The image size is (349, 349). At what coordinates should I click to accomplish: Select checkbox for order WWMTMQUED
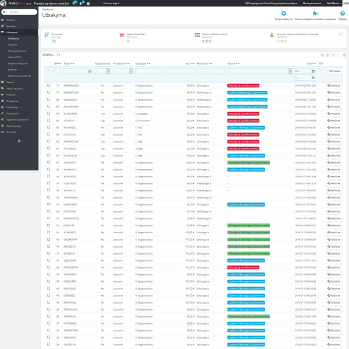[x=49, y=86]
